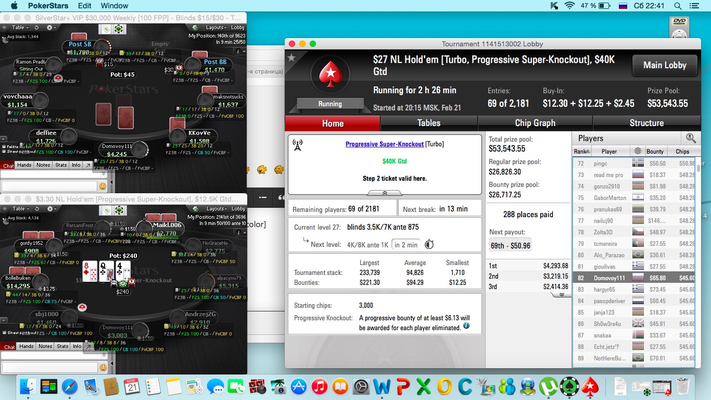Open the emoticon picker in $3.30 table chat

[103, 367]
